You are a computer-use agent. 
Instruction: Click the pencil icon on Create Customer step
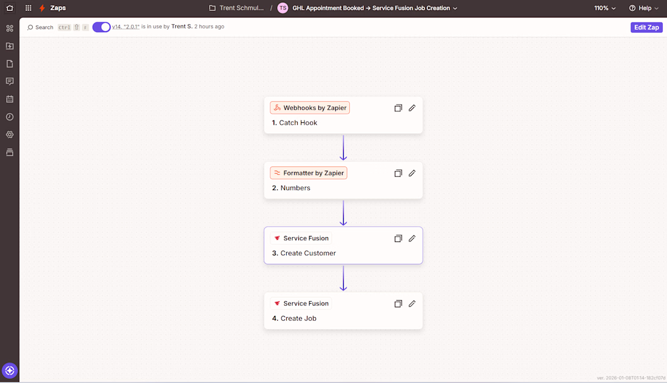[x=412, y=238]
